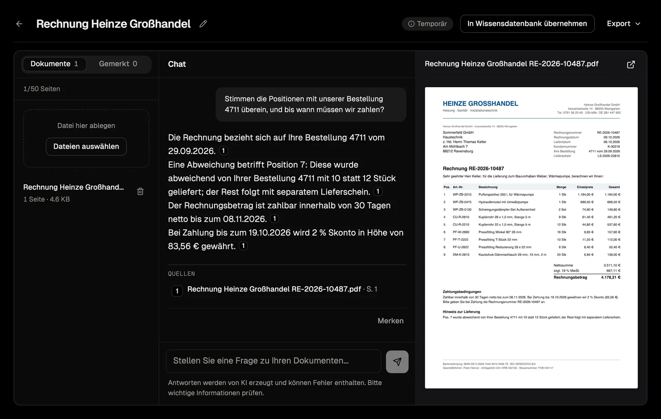Switch to the Dokumente tab
This screenshot has width=661, height=419.
[x=54, y=64]
